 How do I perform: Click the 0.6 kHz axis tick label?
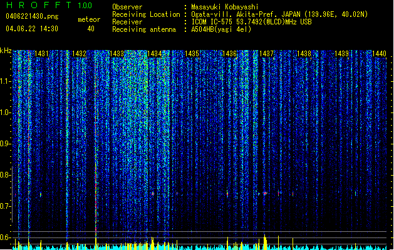(x=6, y=237)
